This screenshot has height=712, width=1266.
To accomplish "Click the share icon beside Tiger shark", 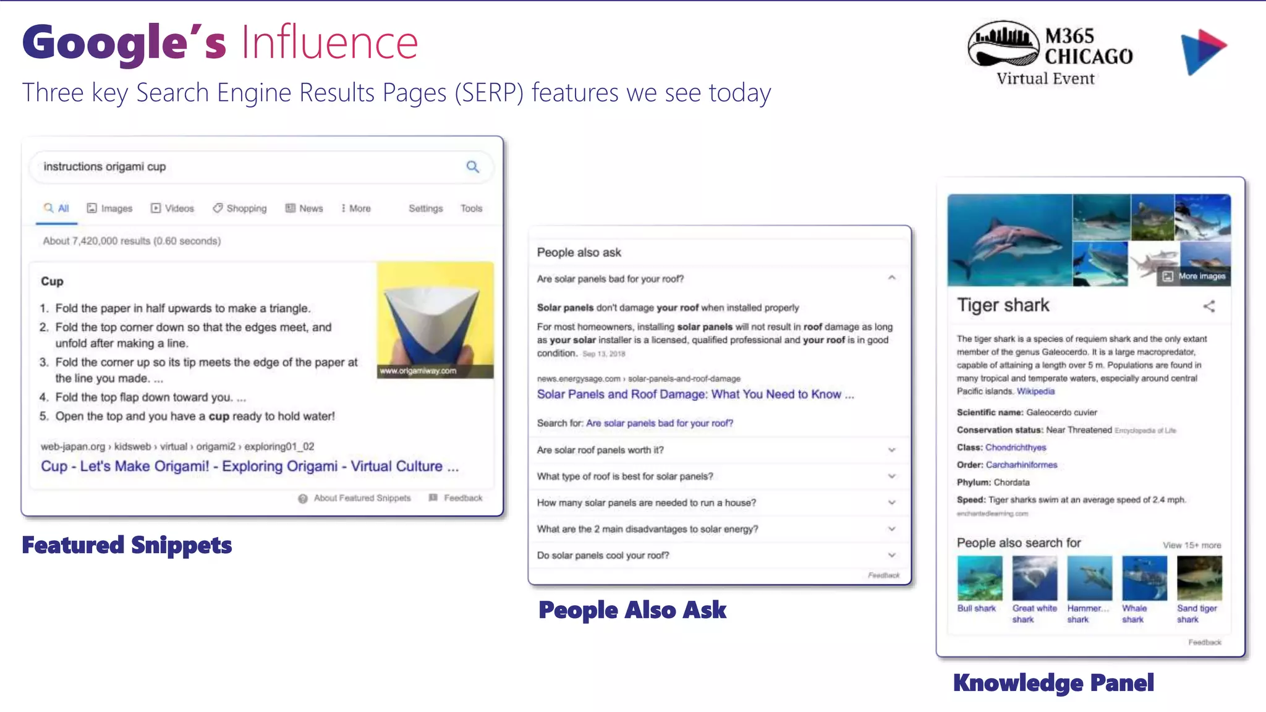I will 1209,306.
